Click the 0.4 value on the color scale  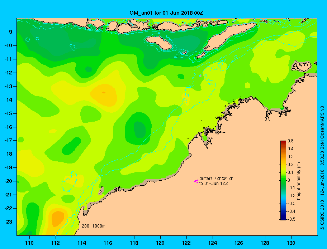click(x=290, y=149)
